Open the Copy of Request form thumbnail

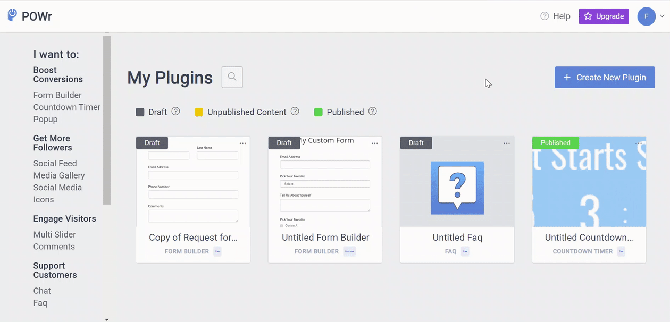point(193,182)
